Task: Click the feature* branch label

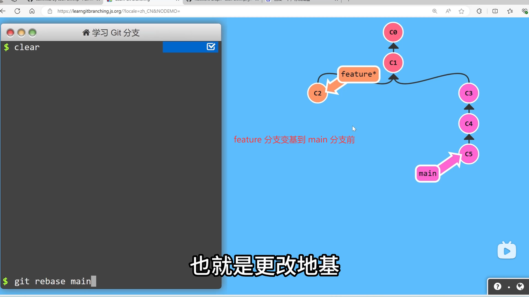Action: coord(358,74)
